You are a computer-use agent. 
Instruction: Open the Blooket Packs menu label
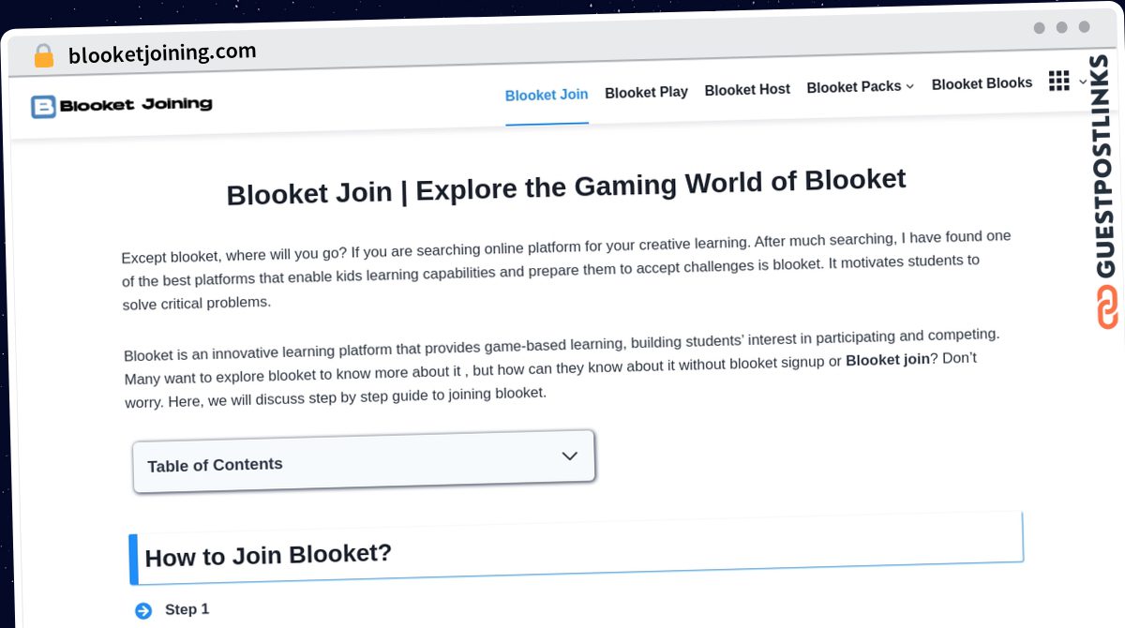854,87
